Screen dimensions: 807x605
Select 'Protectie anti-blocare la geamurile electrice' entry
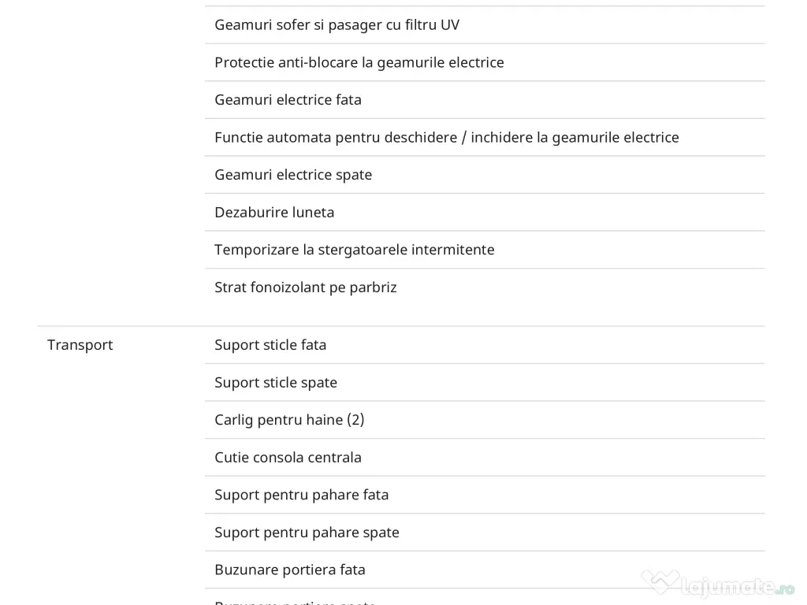359,62
